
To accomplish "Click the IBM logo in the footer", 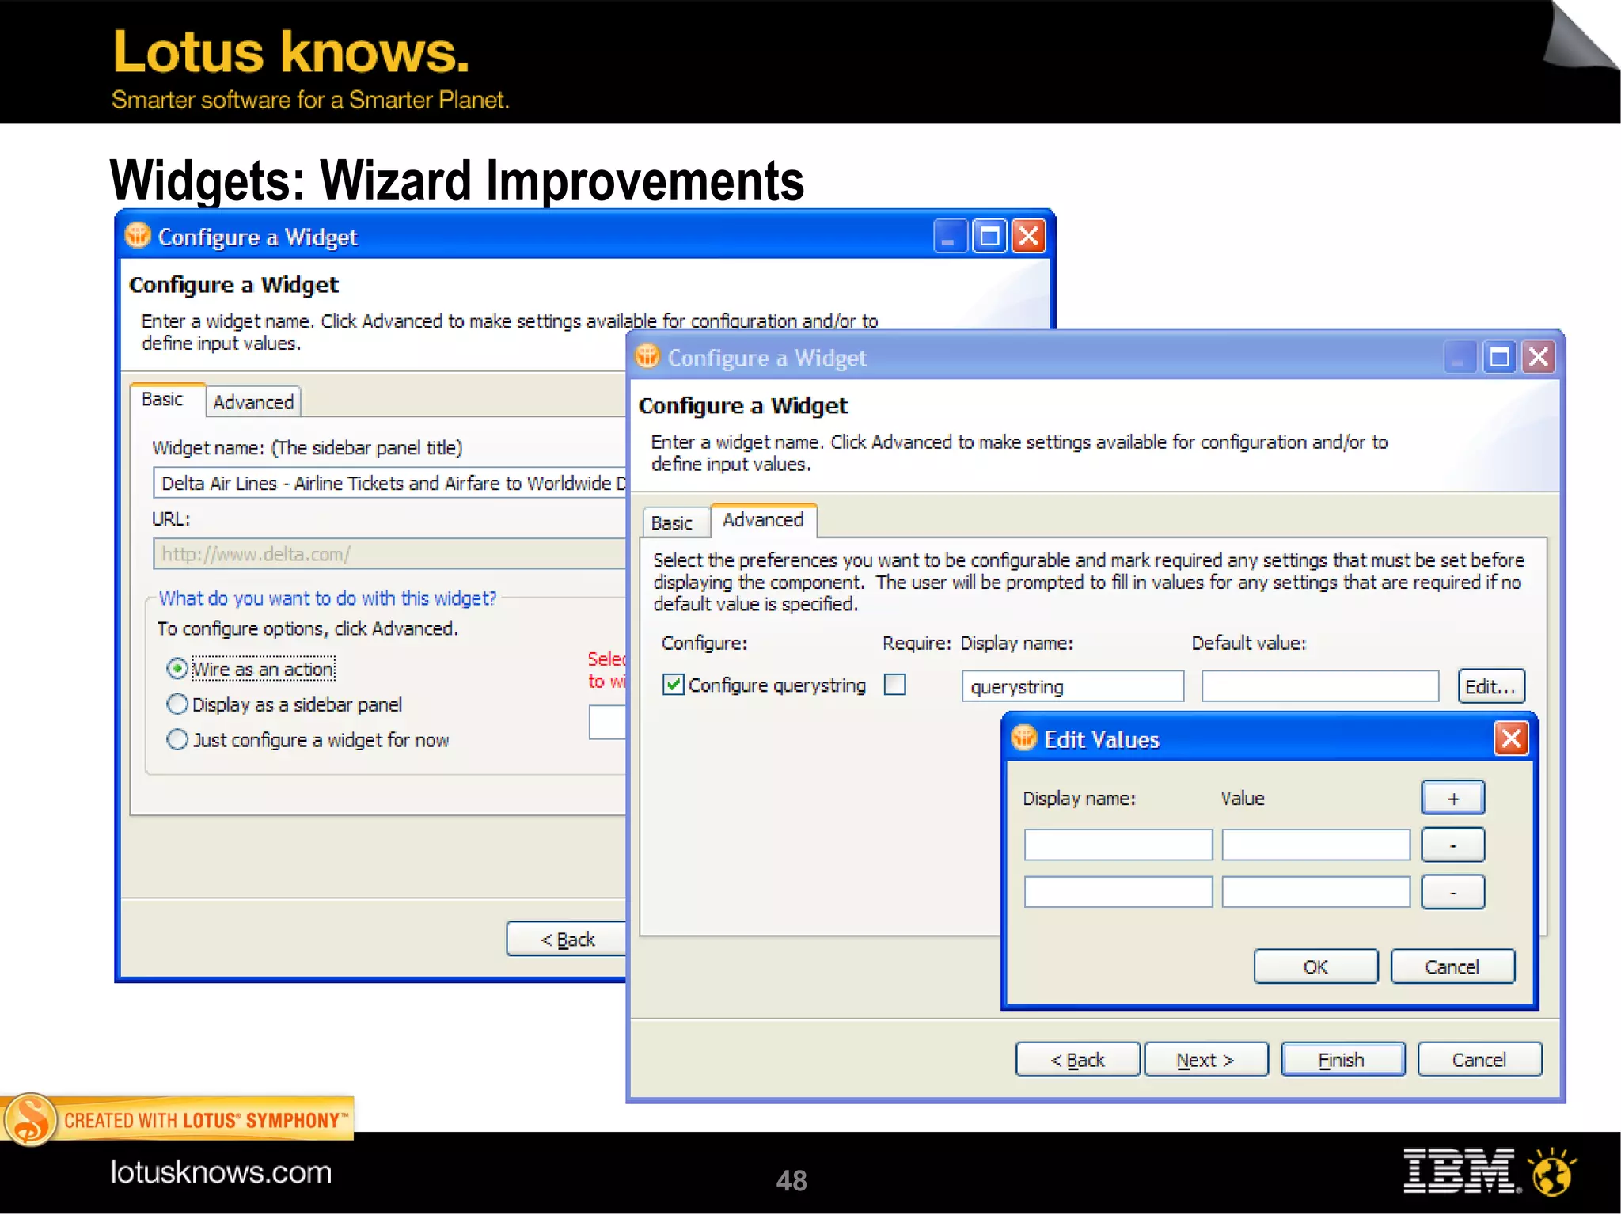I will tap(1462, 1171).
